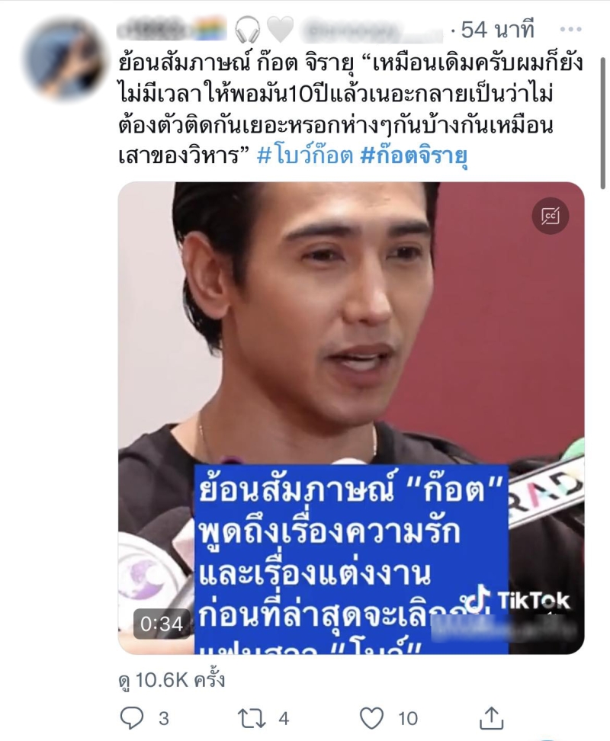Open the blurred profile avatar
Viewport: 610px width, 741px height.
tap(64, 58)
